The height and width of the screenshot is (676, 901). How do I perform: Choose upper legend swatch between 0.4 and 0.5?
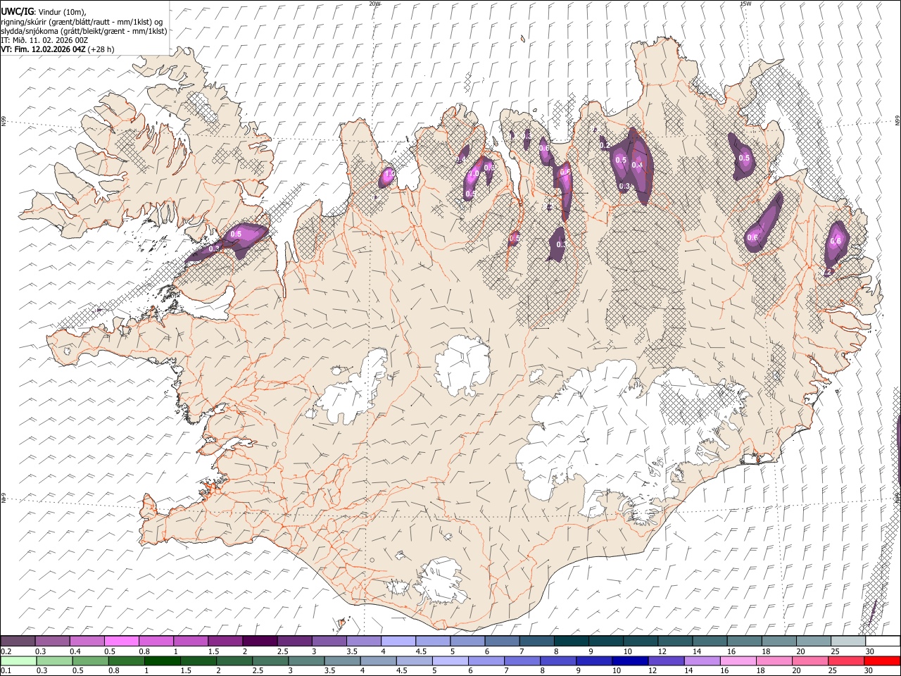(x=87, y=641)
